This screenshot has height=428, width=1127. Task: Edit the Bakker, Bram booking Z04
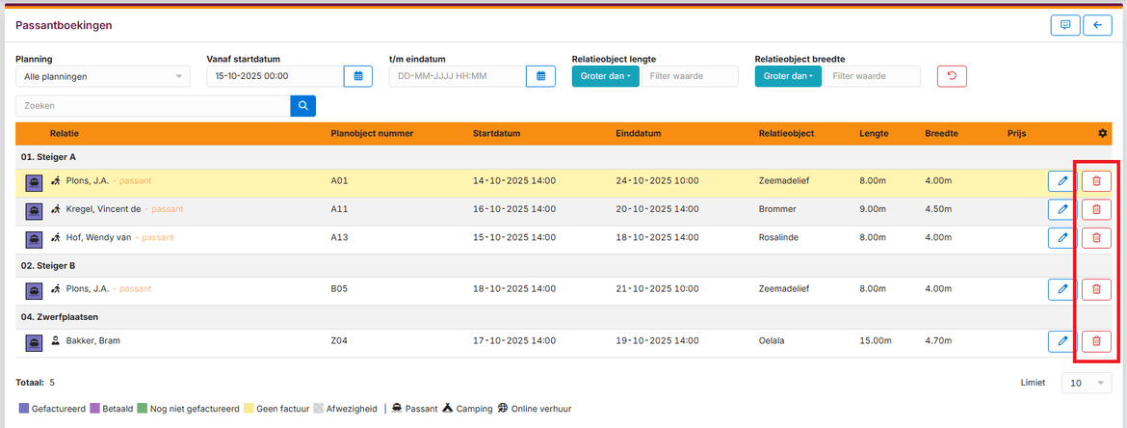click(x=1062, y=340)
